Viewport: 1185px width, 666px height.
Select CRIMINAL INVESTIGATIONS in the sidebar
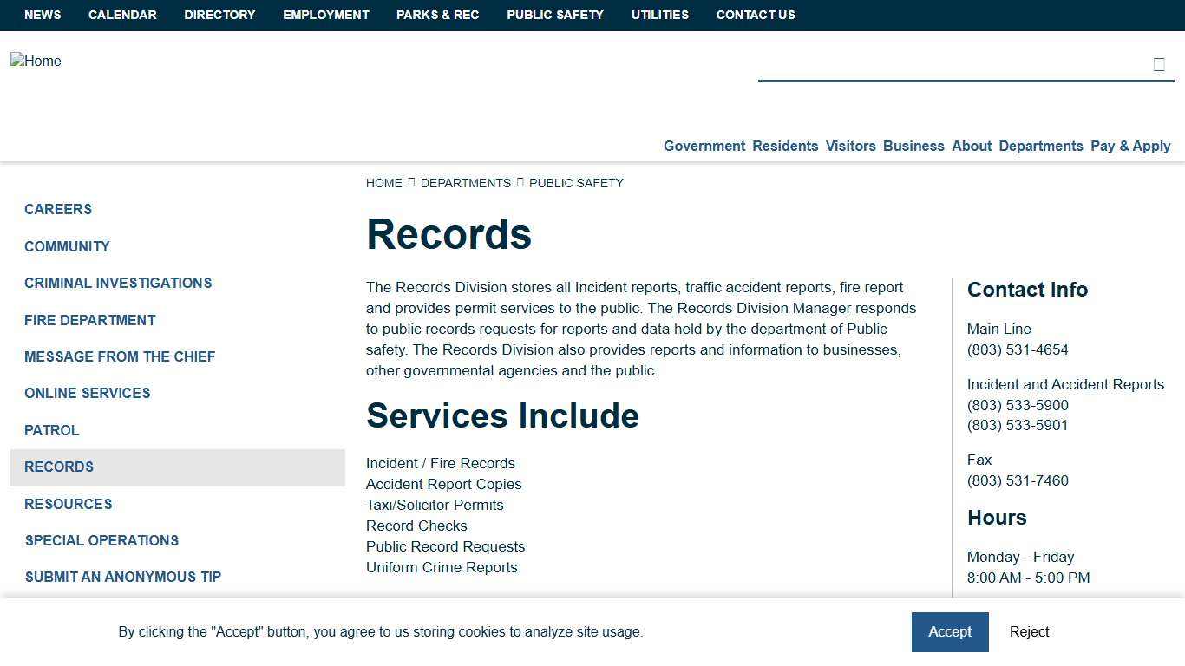pyautogui.click(x=118, y=283)
